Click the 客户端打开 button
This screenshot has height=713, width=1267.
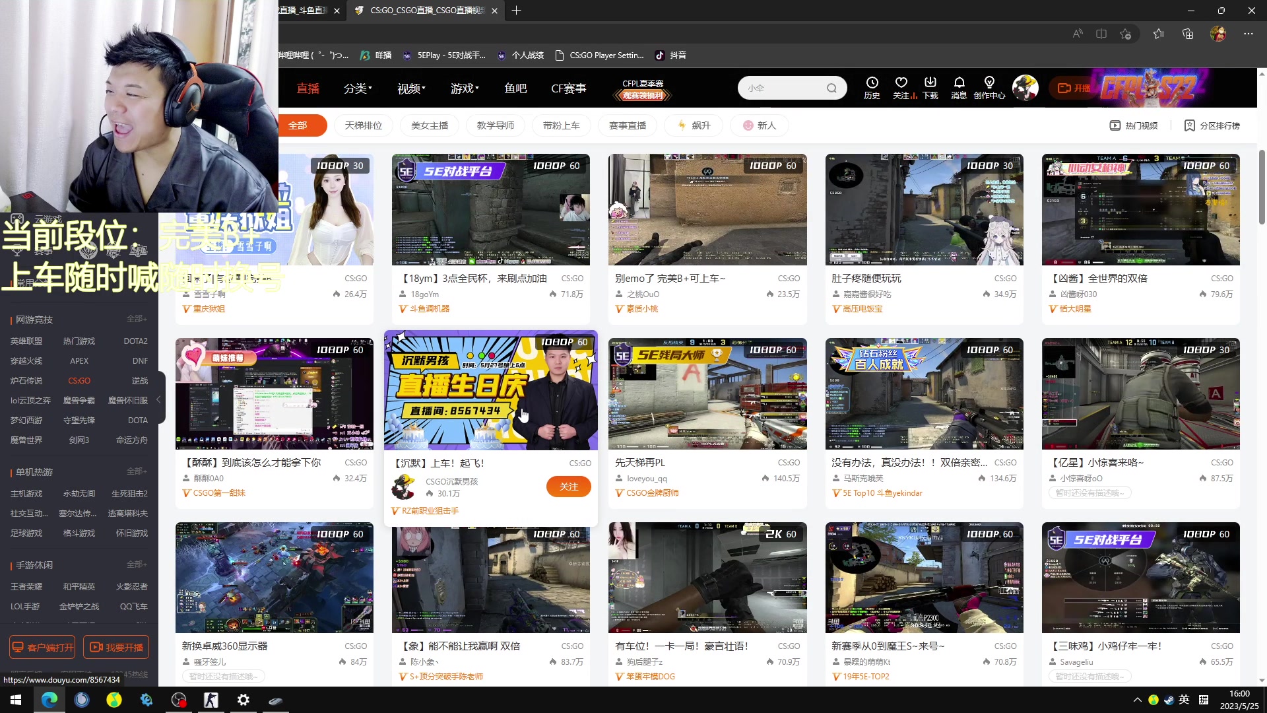pyautogui.click(x=42, y=648)
